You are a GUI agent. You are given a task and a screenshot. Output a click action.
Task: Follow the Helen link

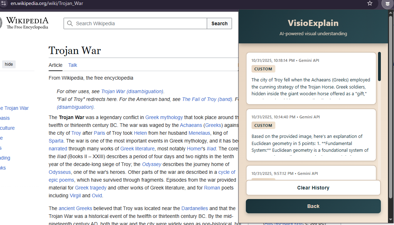[x=140, y=133]
